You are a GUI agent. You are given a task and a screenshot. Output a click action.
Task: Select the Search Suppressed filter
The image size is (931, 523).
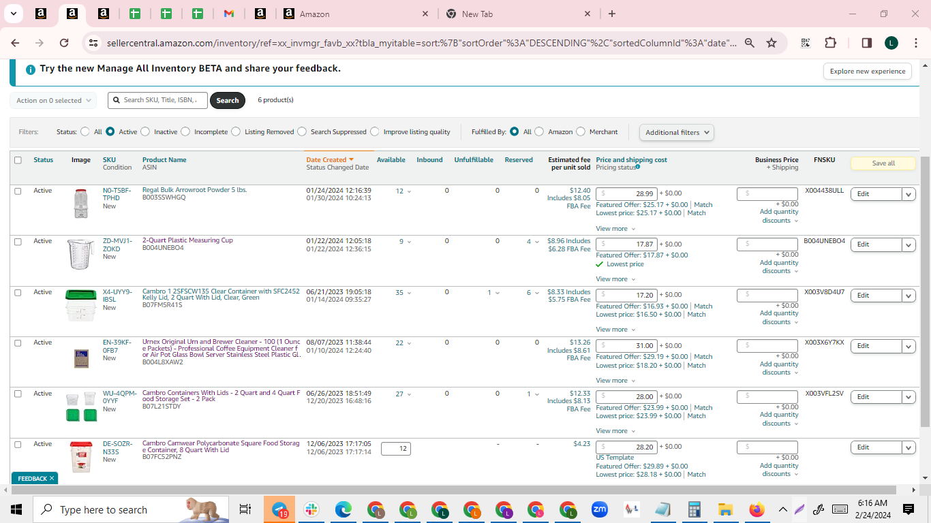[x=302, y=131]
